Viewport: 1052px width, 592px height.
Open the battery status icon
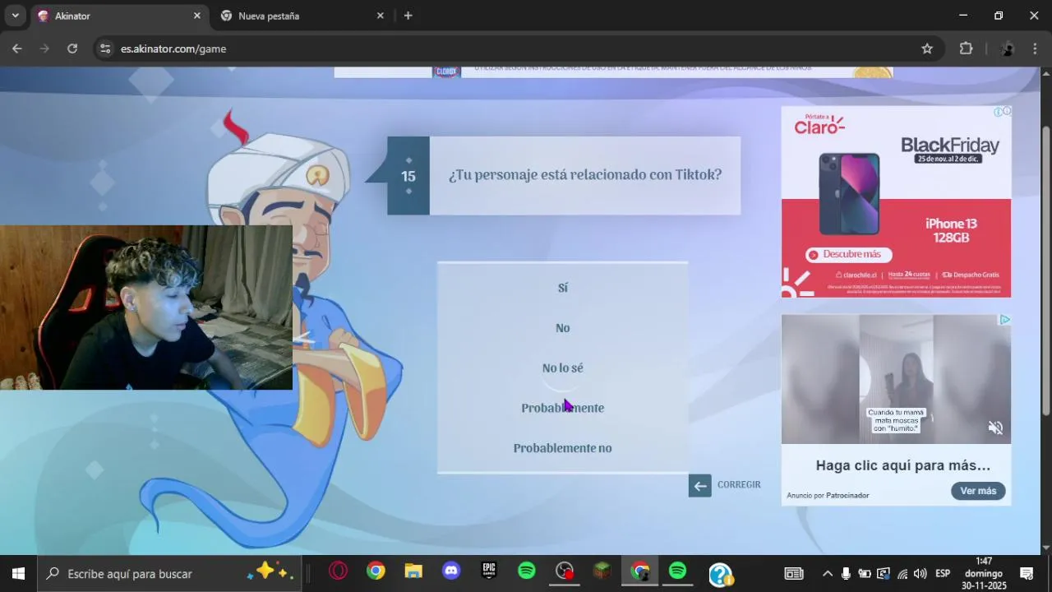[x=865, y=574]
